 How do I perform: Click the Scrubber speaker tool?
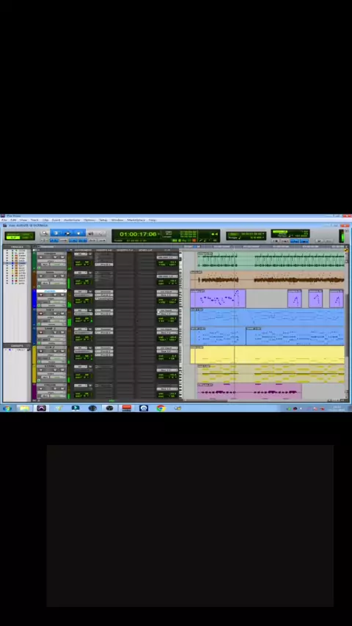point(91,233)
